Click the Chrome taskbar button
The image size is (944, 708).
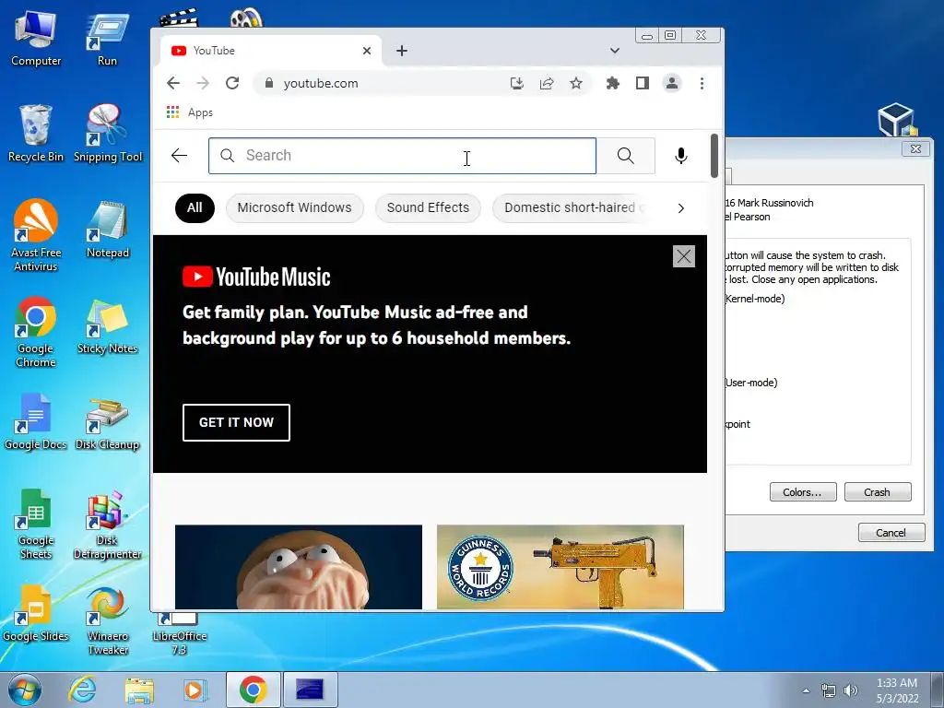(253, 690)
